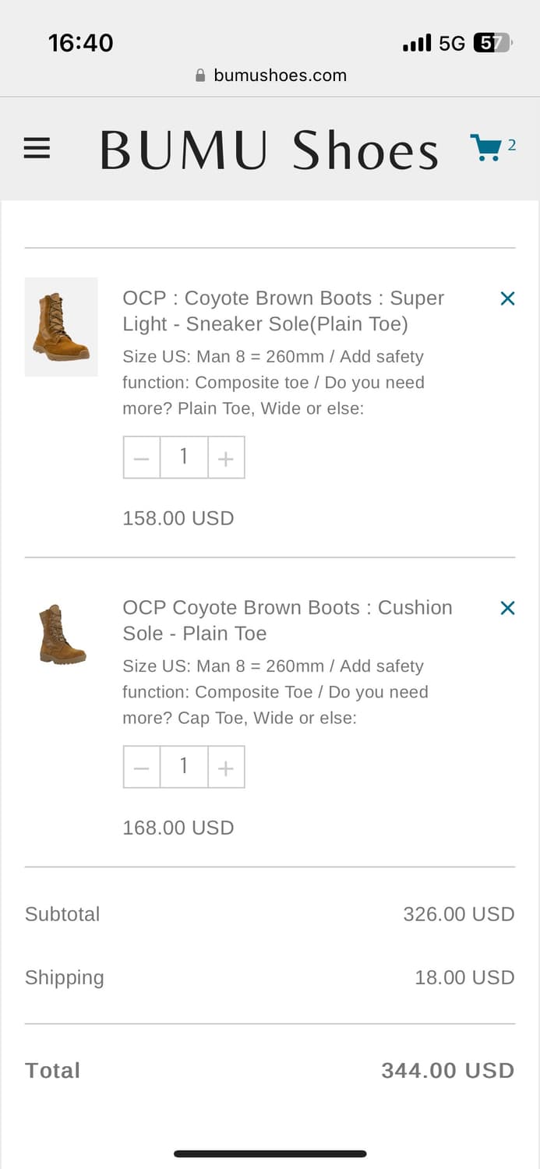Viewport: 540px width, 1169px height.
Task: Tap the lock icon beside the URL
Action: click(200, 76)
